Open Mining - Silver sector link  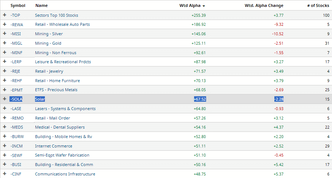(x=49, y=34)
